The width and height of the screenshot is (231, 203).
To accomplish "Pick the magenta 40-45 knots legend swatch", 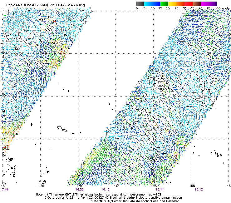I will click(205, 4).
